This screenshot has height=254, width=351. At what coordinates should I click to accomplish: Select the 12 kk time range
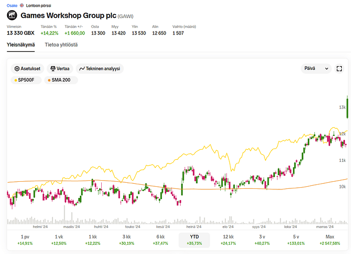228,240
